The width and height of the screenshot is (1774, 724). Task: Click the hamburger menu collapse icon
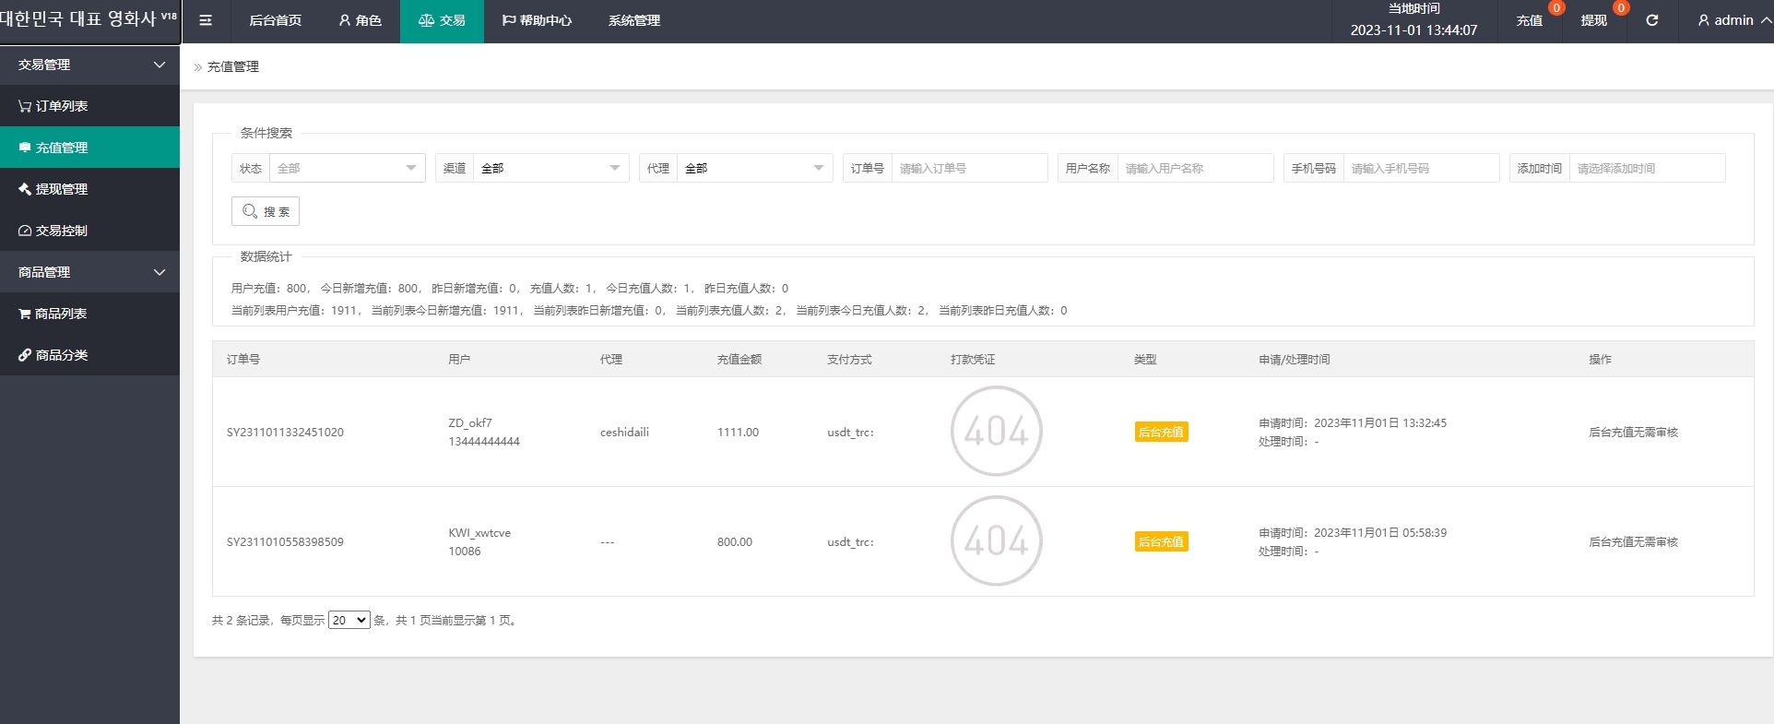[x=206, y=20]
